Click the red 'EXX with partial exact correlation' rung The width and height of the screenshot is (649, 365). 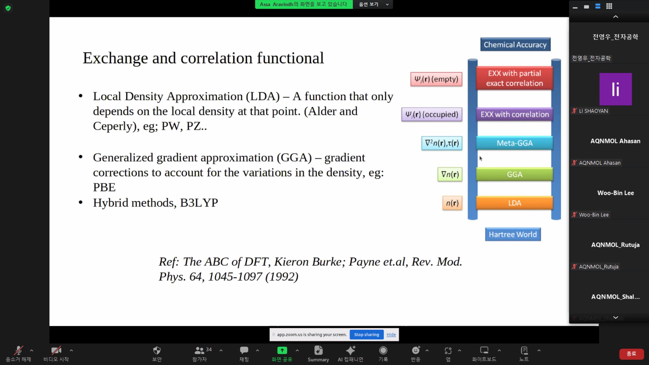(514, 78)
